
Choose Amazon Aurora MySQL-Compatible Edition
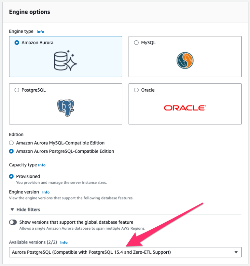[x=11, y=143]
